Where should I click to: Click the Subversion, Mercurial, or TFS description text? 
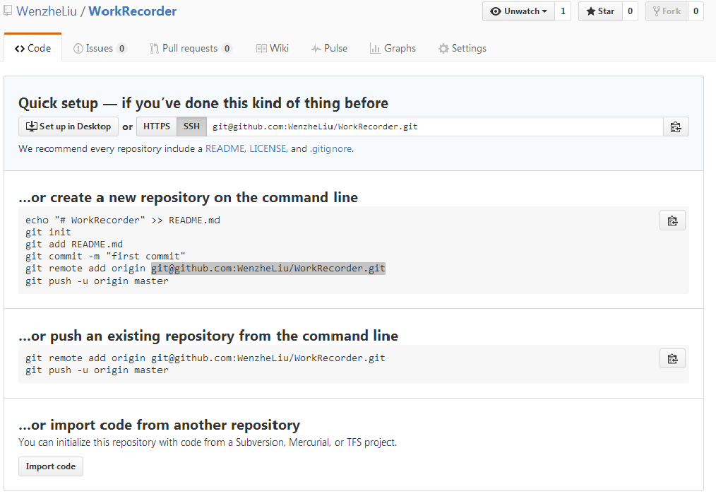click(208, 442)
